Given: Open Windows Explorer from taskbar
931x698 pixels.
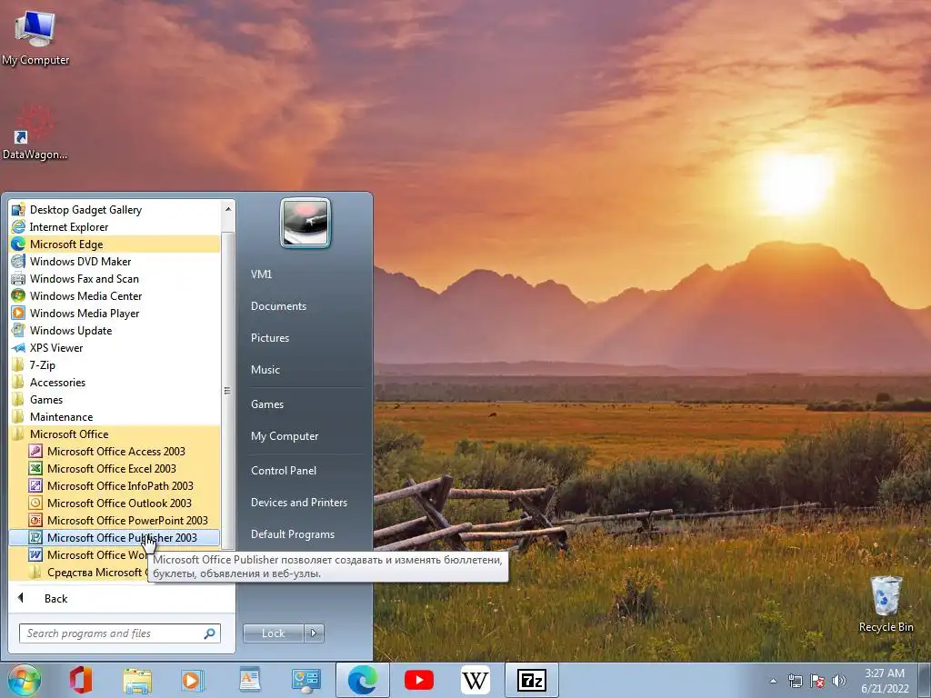Looking at the screenshot, I should [137, 680].
